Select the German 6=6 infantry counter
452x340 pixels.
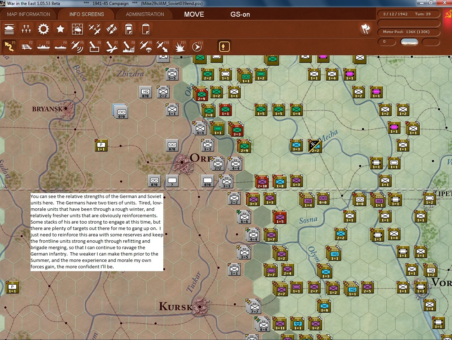244,217
